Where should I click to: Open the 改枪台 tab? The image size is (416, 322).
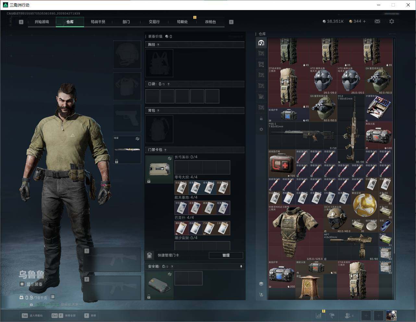pos(210,22)
